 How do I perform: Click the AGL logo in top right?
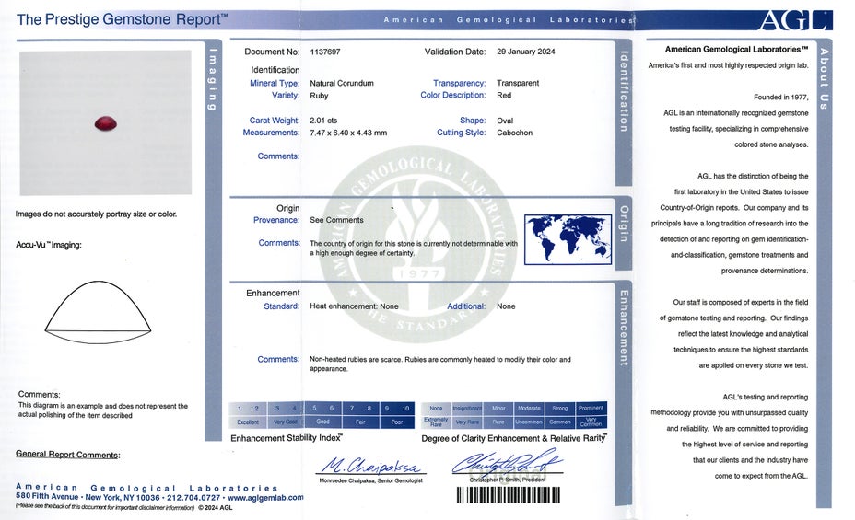pos(795,20)
